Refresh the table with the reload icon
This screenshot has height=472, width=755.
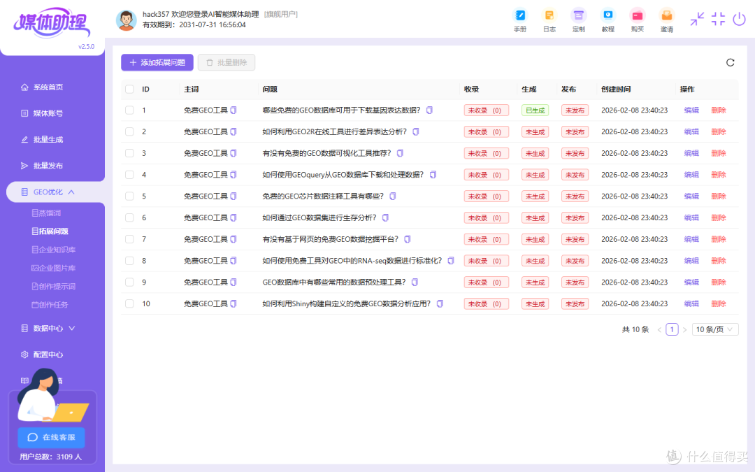730,63
